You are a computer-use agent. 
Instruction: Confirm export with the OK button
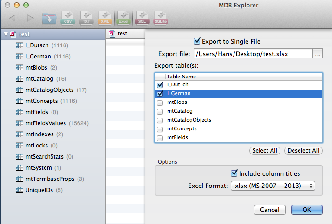[x=306, y=210]
